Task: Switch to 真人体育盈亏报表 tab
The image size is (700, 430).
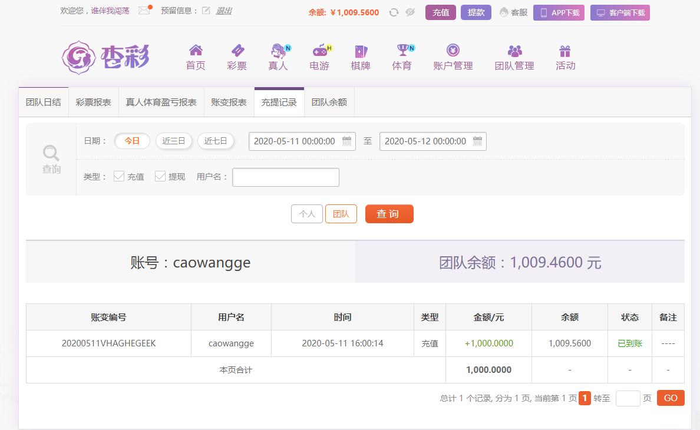Action: pos(161,102)
